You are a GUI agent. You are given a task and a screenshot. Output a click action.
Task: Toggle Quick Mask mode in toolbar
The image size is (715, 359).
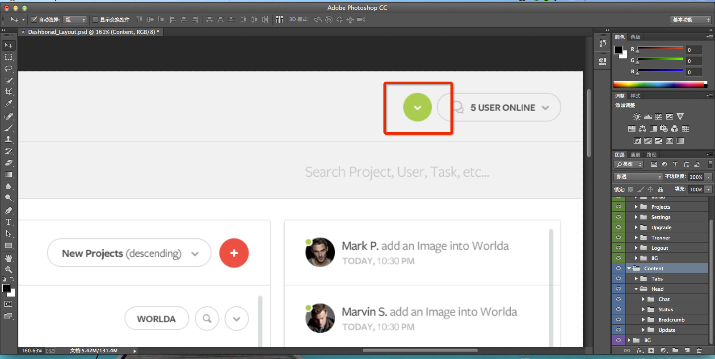[8, 304]
